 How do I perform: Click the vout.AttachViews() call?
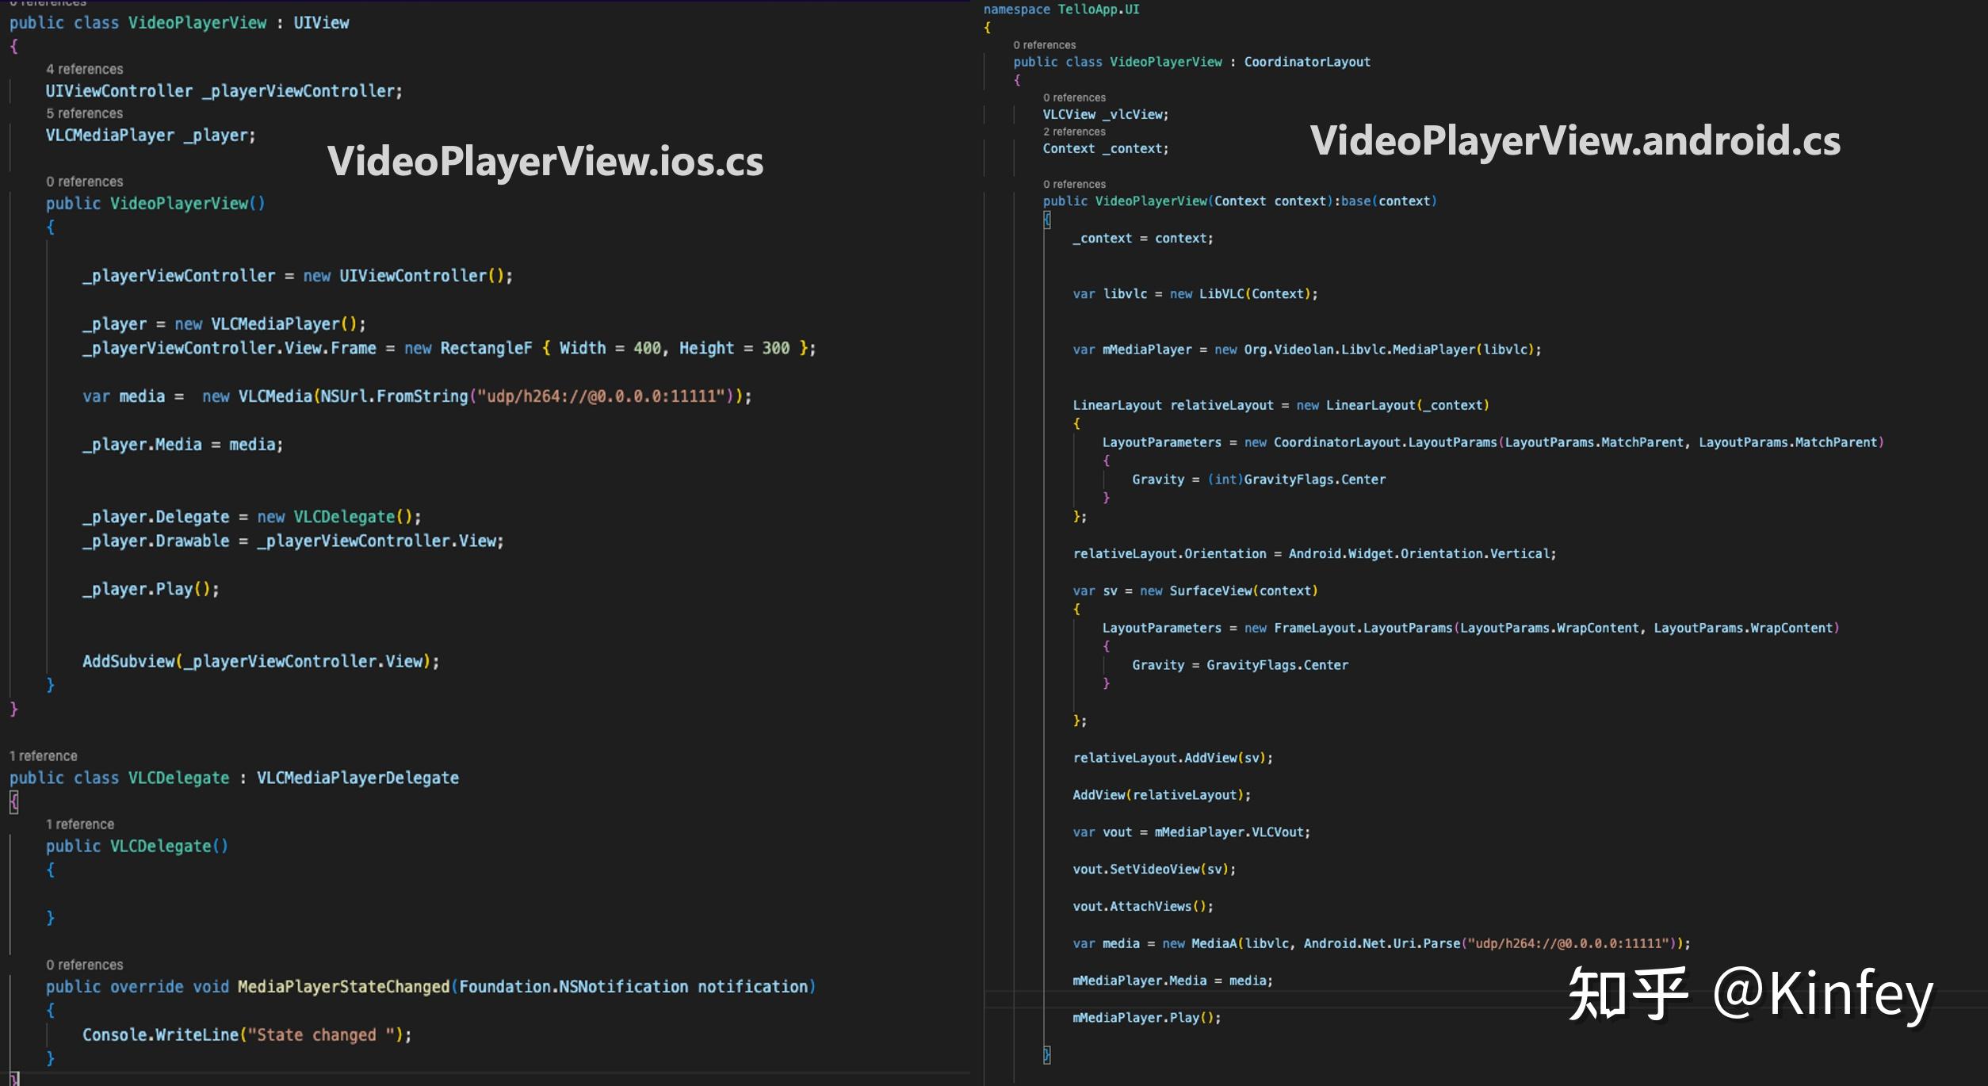click(x=1142, y=906)
